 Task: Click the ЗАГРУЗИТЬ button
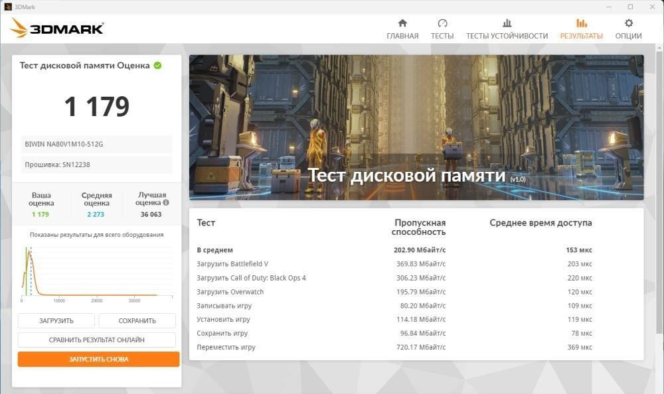tap(56, 321)
